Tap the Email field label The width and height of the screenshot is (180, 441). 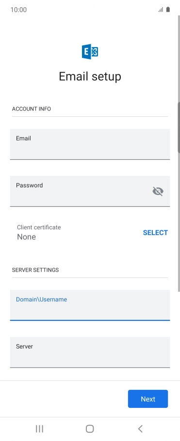[23, 138]
